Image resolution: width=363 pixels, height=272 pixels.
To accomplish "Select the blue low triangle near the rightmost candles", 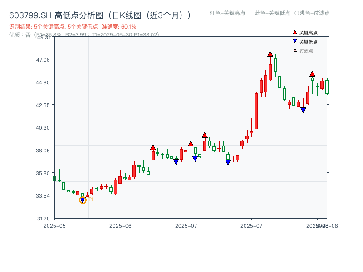I will (303, 109).
